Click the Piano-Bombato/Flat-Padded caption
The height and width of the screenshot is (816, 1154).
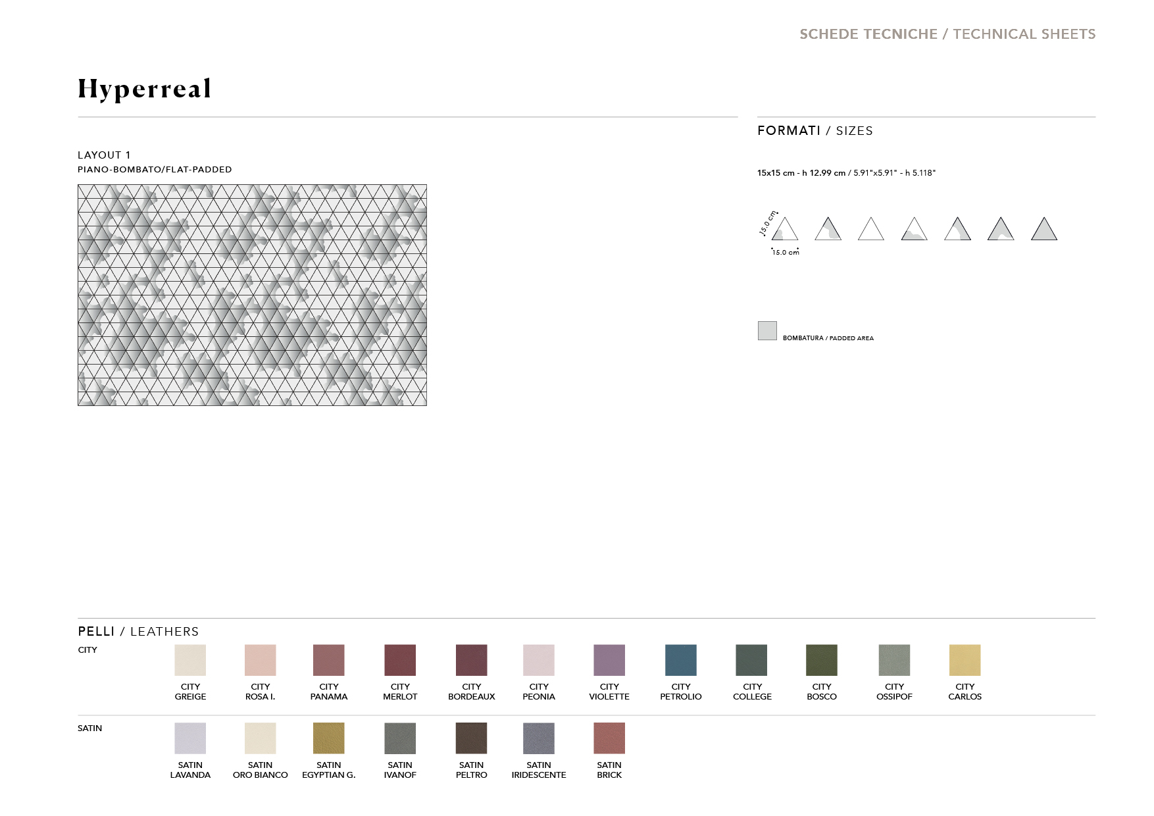155,169
